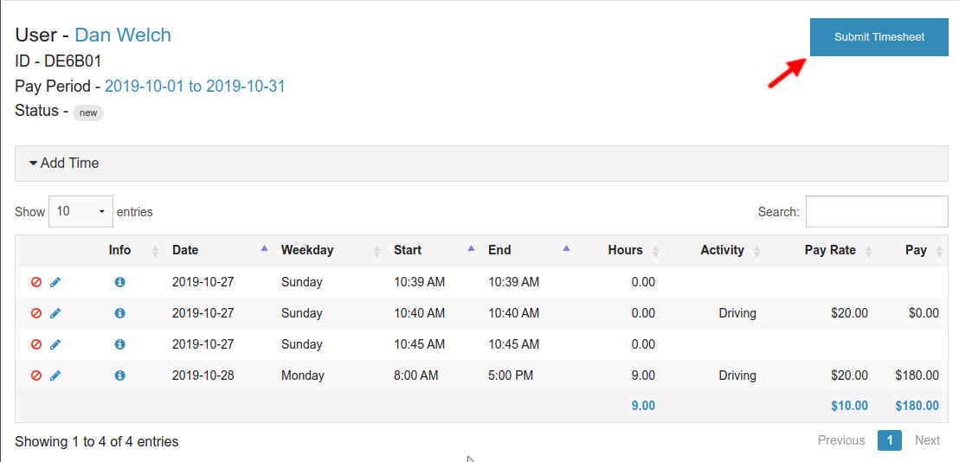This screenshot has width=959, height=462.
Task: Click in the Search input field
Action: click(x=876, y=211)
